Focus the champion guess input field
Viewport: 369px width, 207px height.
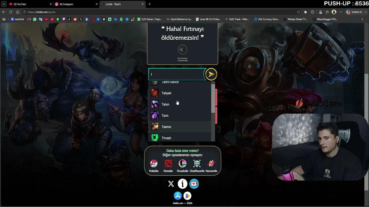[x=176, y=74]
